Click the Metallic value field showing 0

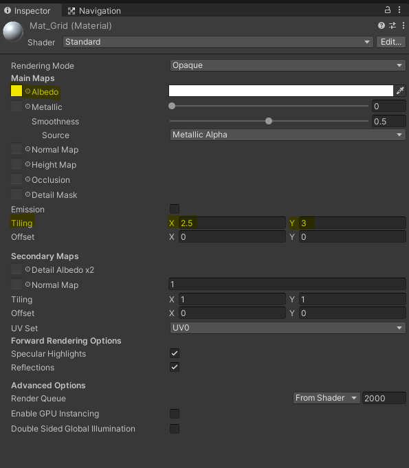pos(388,107)
